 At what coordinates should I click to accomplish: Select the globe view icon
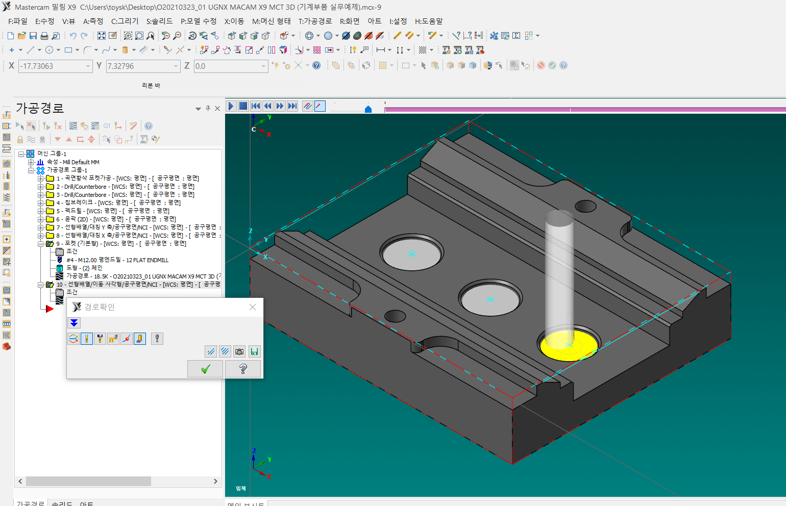click(309, 36)
